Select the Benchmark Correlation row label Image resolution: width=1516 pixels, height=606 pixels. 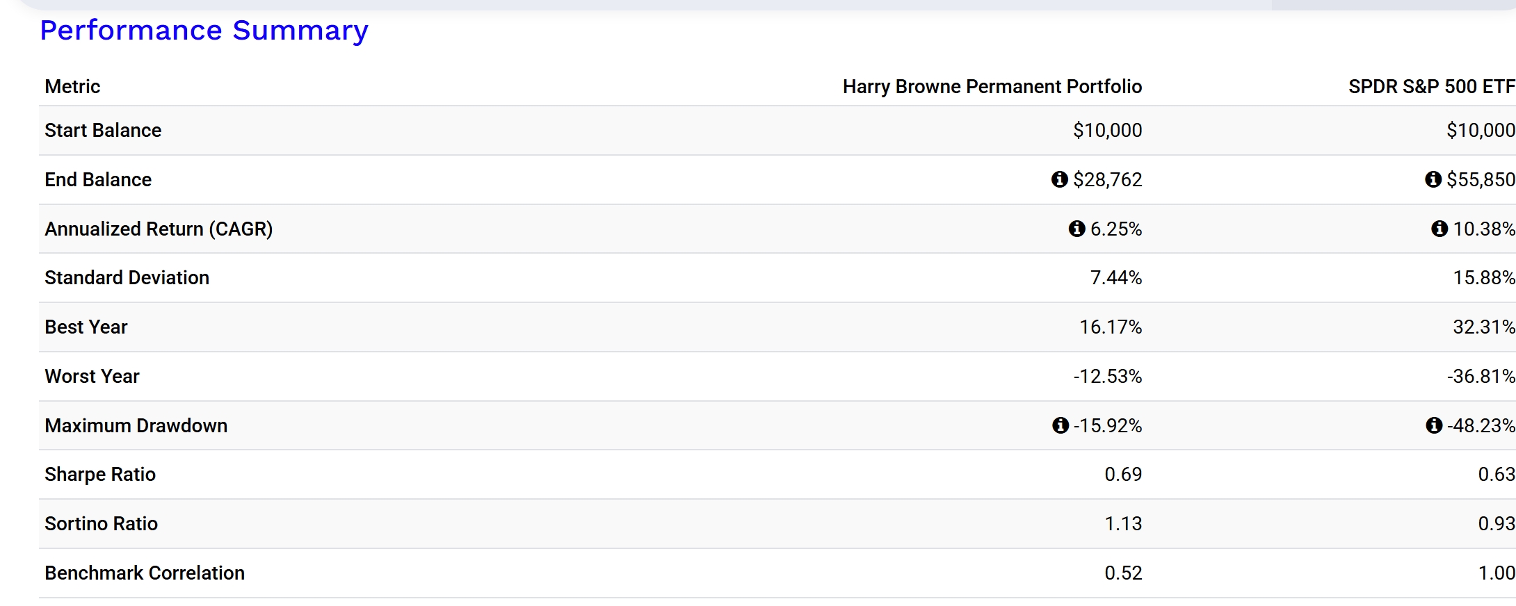click(145, 573)
